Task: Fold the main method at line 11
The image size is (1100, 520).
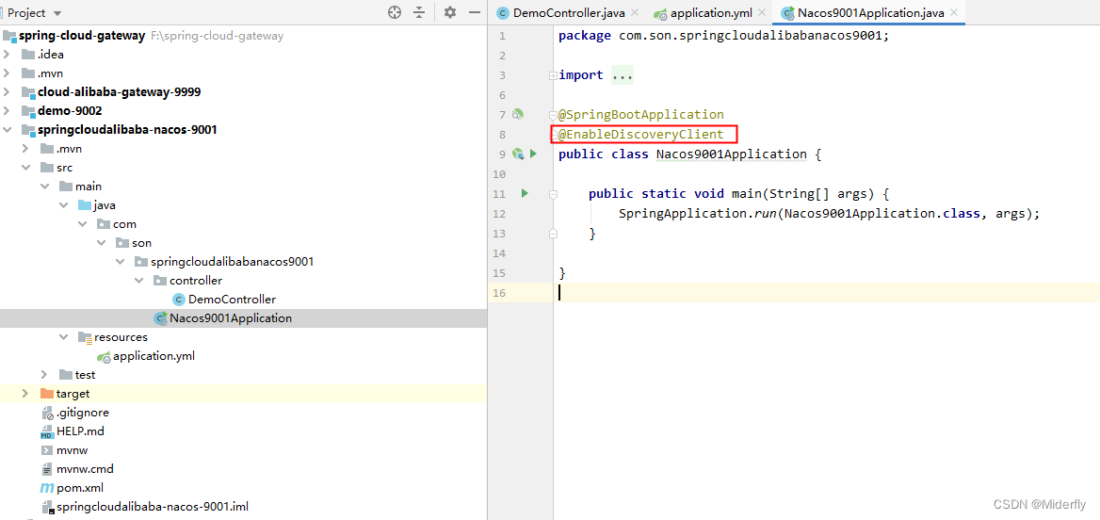Action: coord(553,193)
